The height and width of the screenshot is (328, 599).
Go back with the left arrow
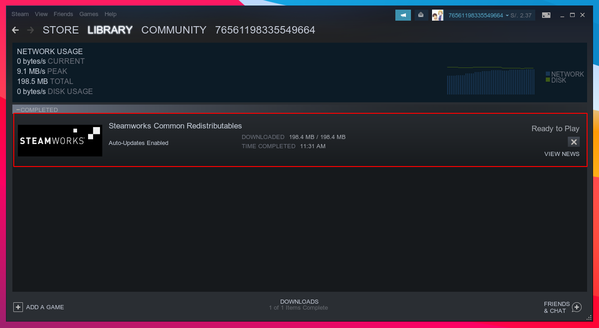[x=16, y=30]
